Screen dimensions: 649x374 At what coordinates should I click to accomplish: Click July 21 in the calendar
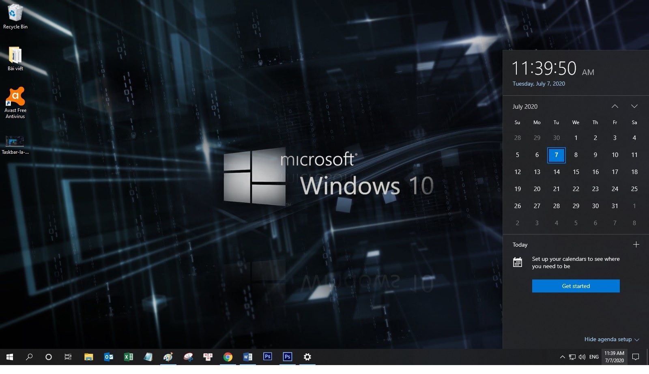click(x=557, y=189)
